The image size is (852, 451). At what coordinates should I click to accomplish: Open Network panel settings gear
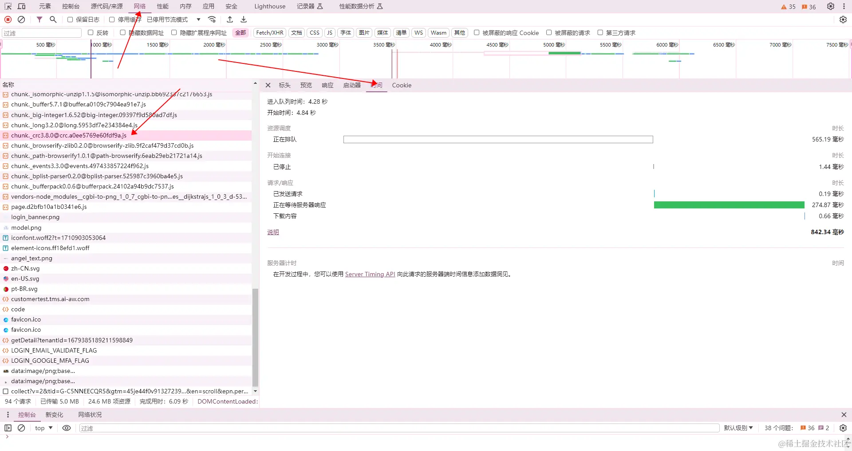pos(843,20)
